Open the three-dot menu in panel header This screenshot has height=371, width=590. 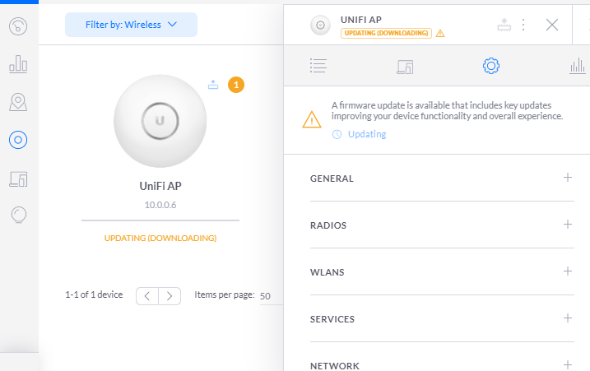[x=523, y=25]
